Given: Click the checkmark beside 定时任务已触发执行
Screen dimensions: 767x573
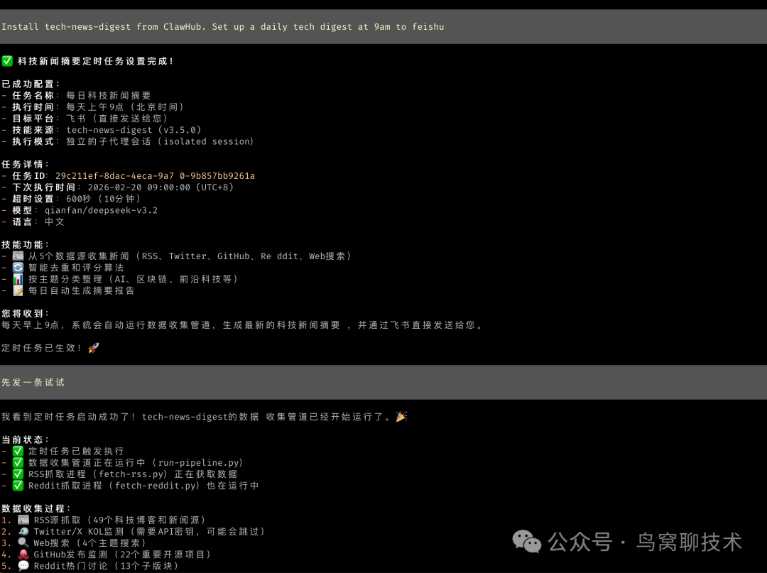Looking at the screenshot, I should (x=18, y=451).
